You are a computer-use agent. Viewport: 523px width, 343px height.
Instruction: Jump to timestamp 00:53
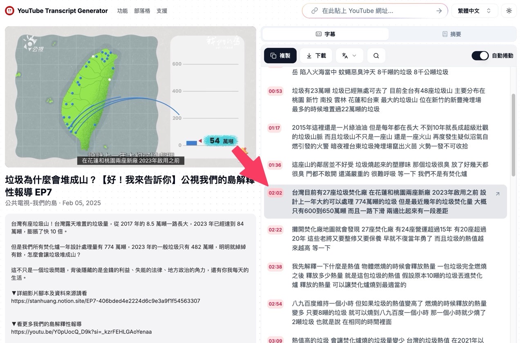(275, 91)
